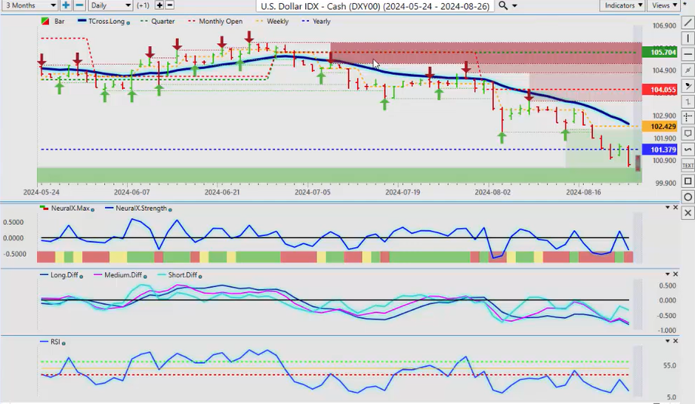Open the Daily interval dropdown
Screen dimensions: 695x404
110,5
